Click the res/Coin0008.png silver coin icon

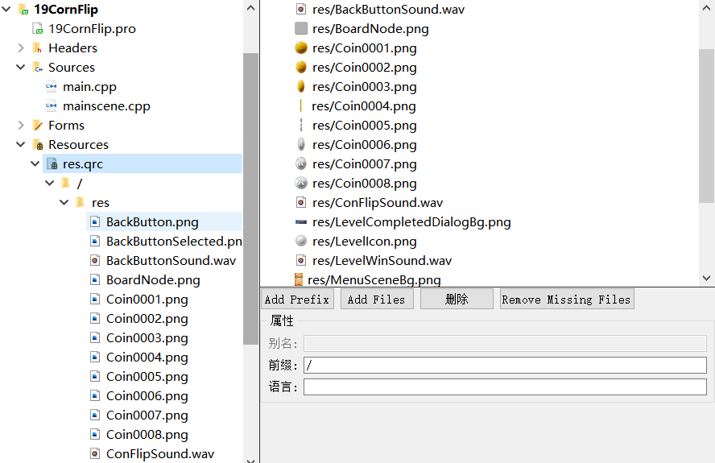301,183
